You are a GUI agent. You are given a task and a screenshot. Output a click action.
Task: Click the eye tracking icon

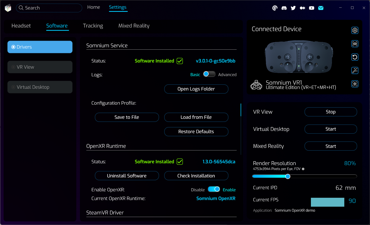pyautogui.click(x=355, y=44)
